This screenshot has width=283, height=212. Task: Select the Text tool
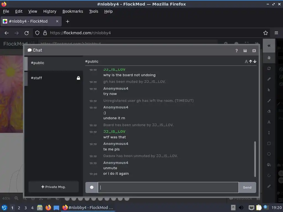point(269,122)
